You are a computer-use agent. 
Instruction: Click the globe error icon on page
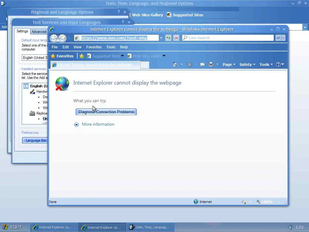(x=62, y=84)
